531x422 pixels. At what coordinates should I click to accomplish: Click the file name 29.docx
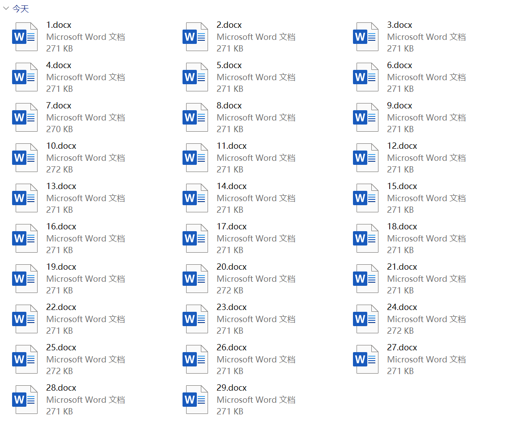232,388
